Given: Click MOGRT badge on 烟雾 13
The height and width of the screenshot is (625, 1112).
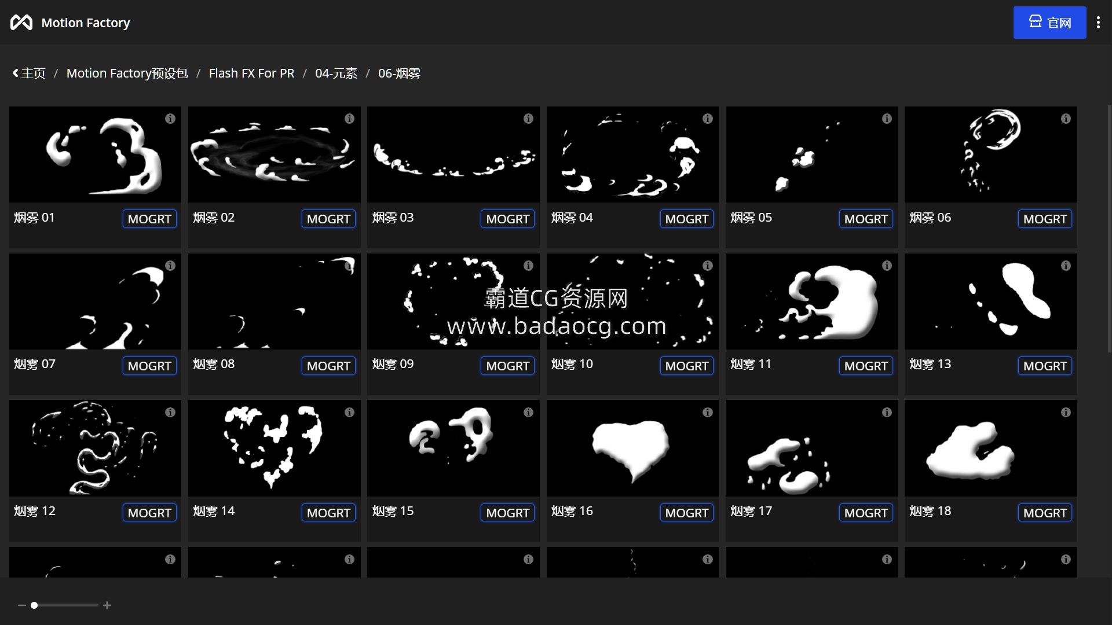Looking at the screenshot, I should click(x=1045, y=366).
